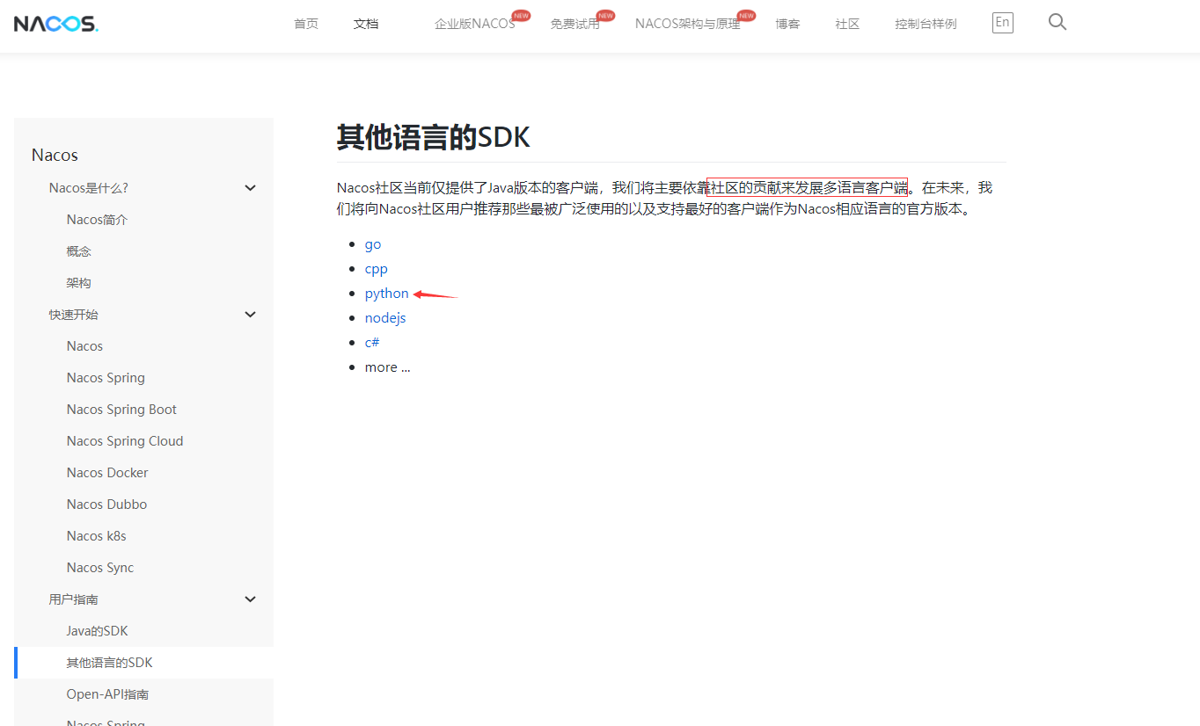Open 博客 in the top navigation

pos(787,24)
